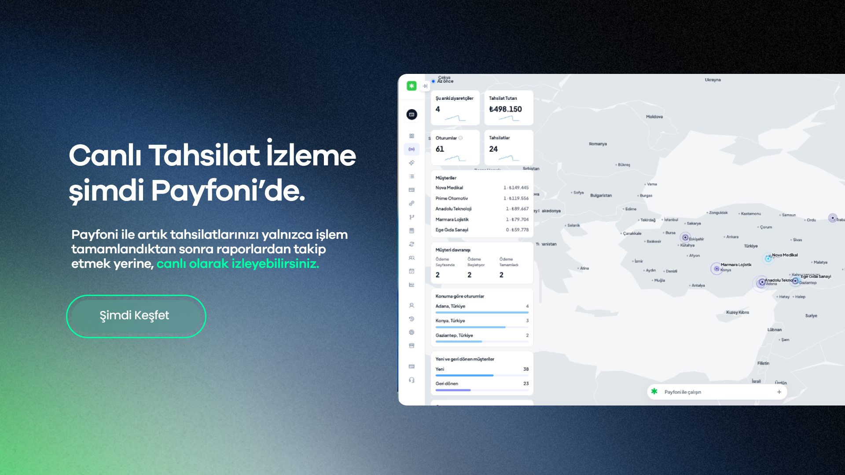Click the Şimdi Keşfet button

pyautogui.click(x=136, y=316)
